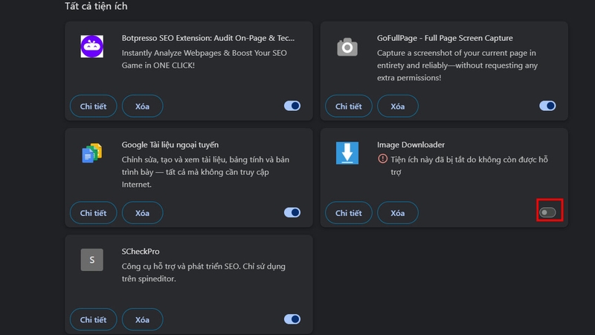Open Chi tiết for Image Downloader
The height and width of the screenshot is (335, 595).
348,213
